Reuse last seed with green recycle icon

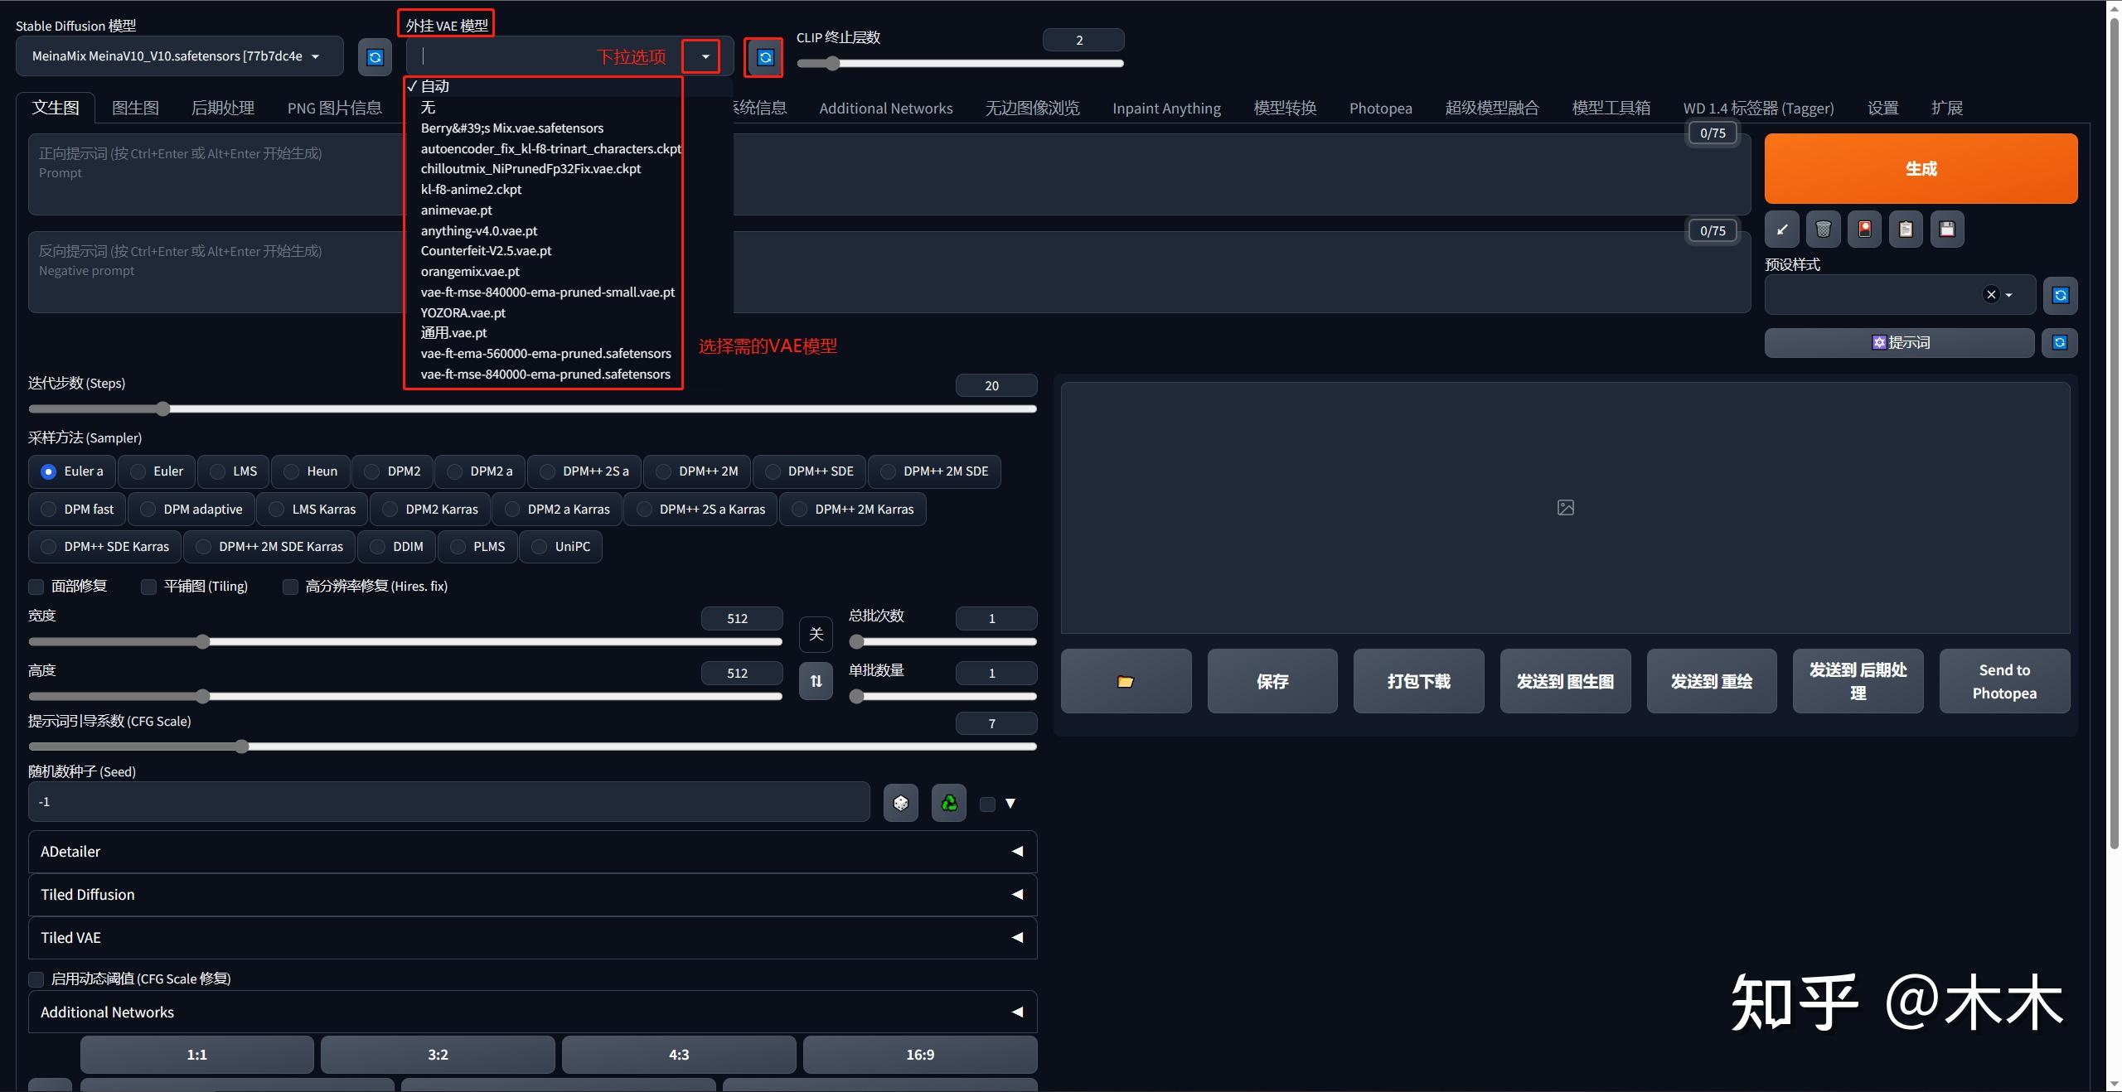tap(949, 803)
